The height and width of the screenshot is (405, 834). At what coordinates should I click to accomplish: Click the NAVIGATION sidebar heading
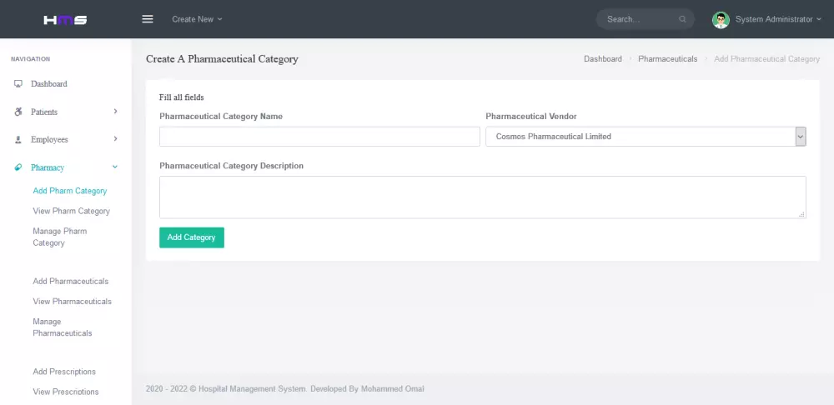click(x=30, y=59)
